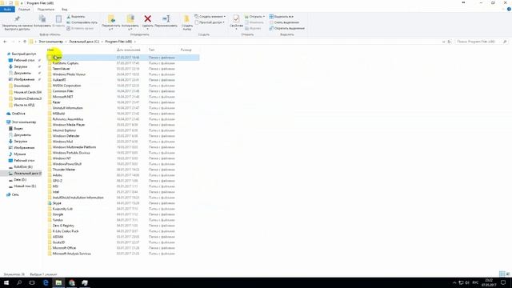Switch to the Поделиться ribbon tab
Screen dimensions: 512x288
click(46, 9)
